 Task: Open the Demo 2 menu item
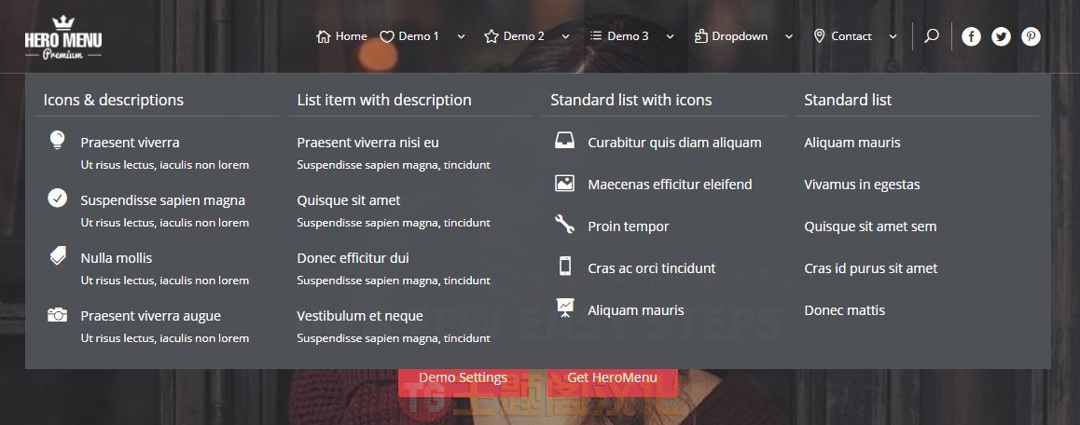523,35
